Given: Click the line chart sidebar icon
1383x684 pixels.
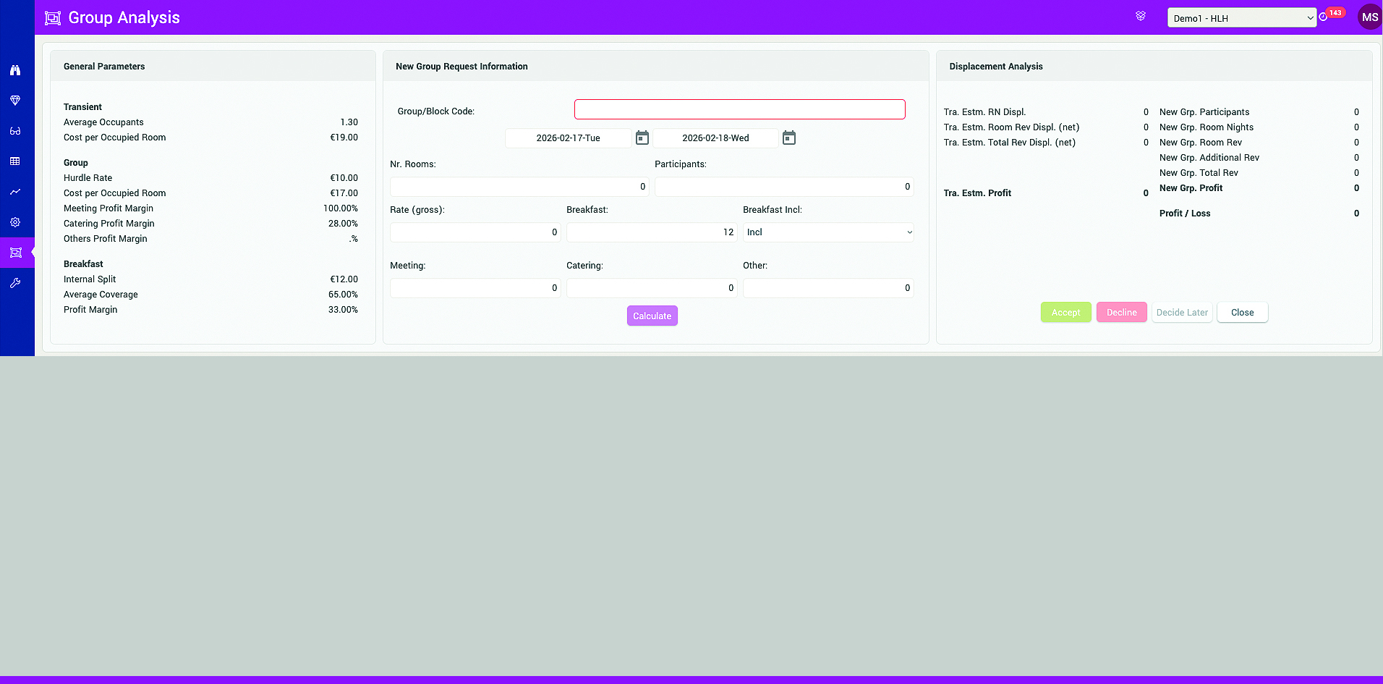Looking at the screenshot, I should [15, 192].
